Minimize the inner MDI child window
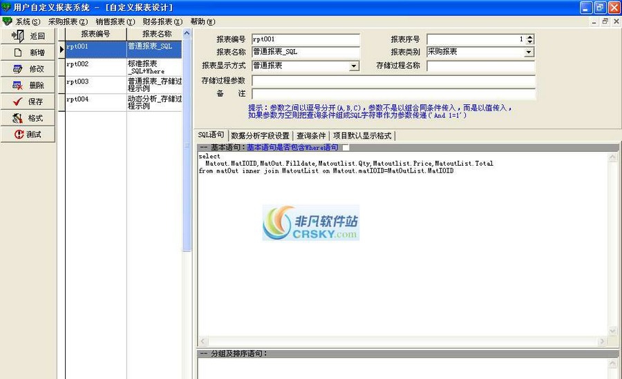Viewport: 622px width, 379px height. pyautogui.click(x=594, y=21)
